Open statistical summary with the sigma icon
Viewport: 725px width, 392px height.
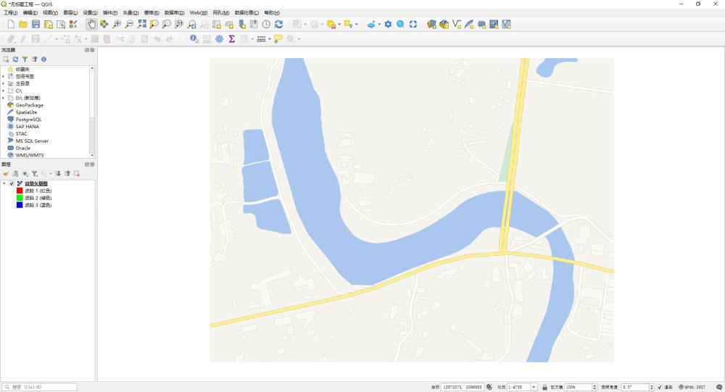232,39
